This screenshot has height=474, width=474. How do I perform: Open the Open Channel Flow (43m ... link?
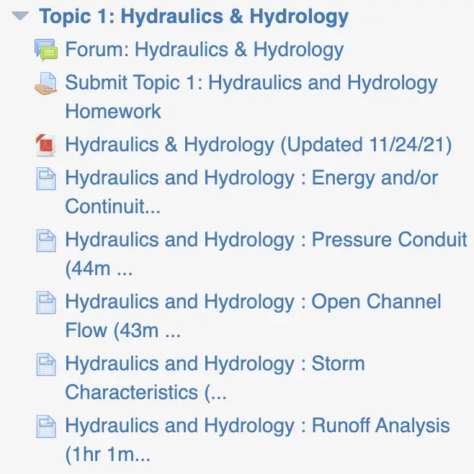point(254,316)
